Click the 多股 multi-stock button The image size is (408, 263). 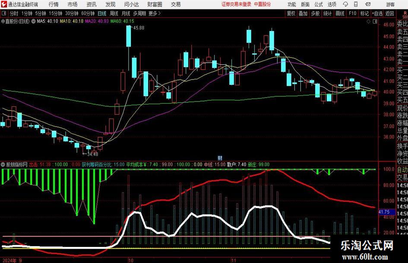click(x=315, y=13)
